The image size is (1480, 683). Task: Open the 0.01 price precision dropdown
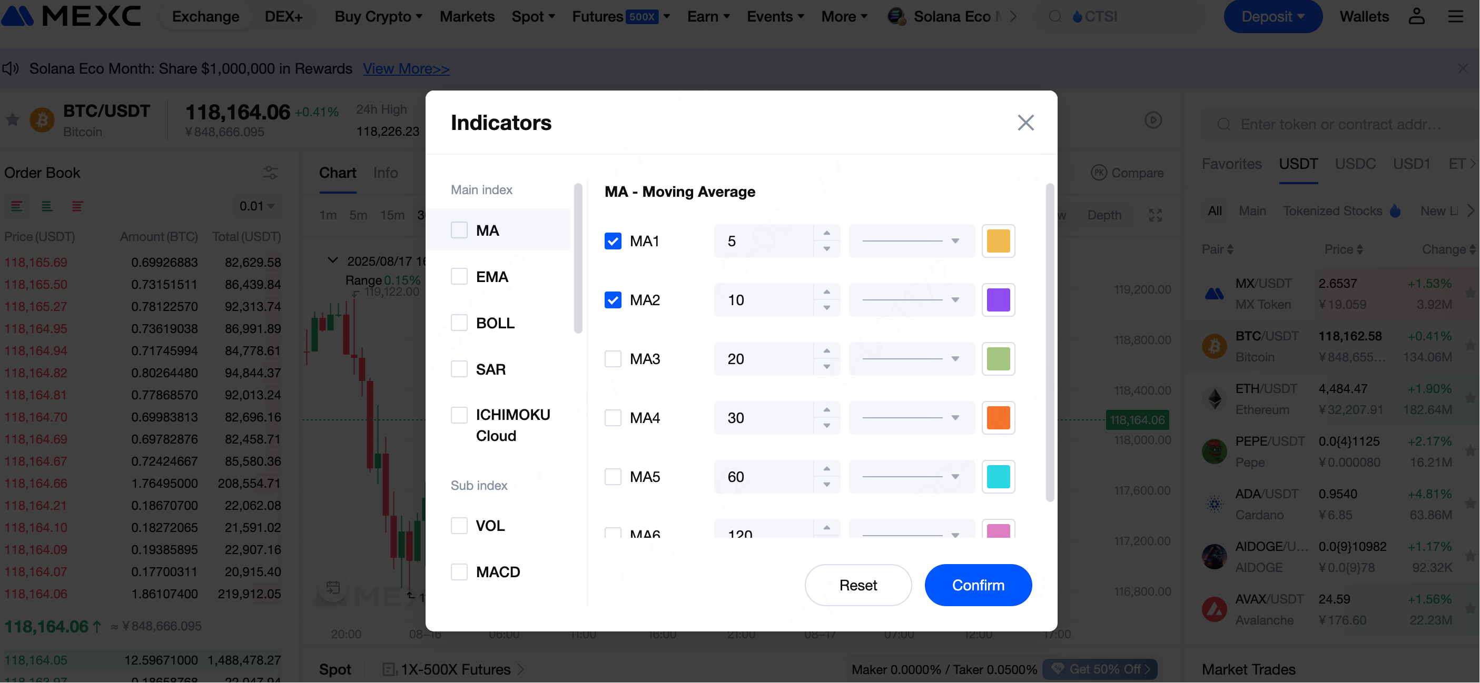(257, 206)
